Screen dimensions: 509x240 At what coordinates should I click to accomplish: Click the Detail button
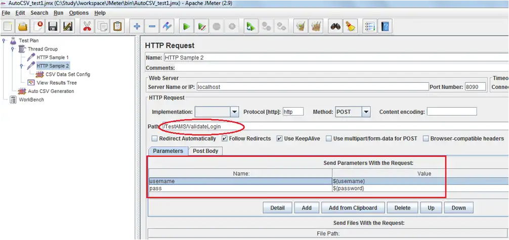pyautogui.click(x=278, y=208)
